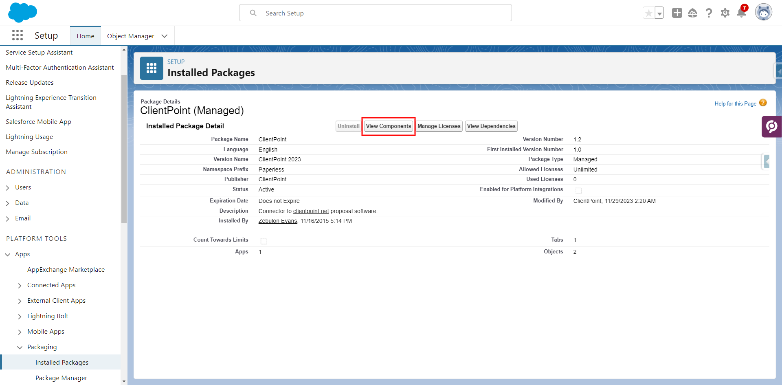782x385 pixels.
Task: Toggle Count Towards Limits checkbox
Action: [264, 241]
